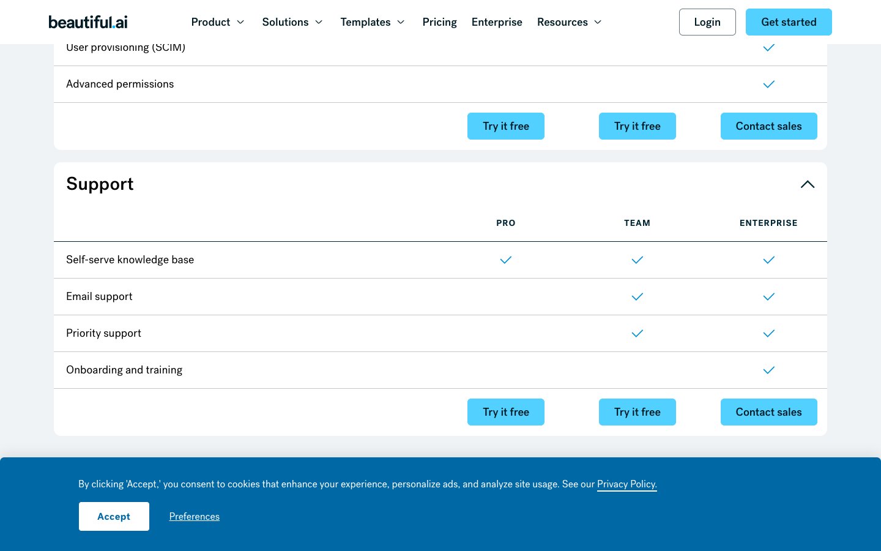The width and height of the screenshot is (881, 551).
Task: Open the Privacy Policy link
Action: pos(626,484)
